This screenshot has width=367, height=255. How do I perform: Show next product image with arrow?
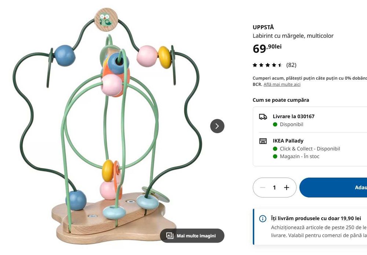click(217, 126)
